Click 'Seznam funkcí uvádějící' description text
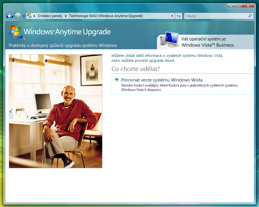This screenshot has width=259, height=207. coord(179,88)
